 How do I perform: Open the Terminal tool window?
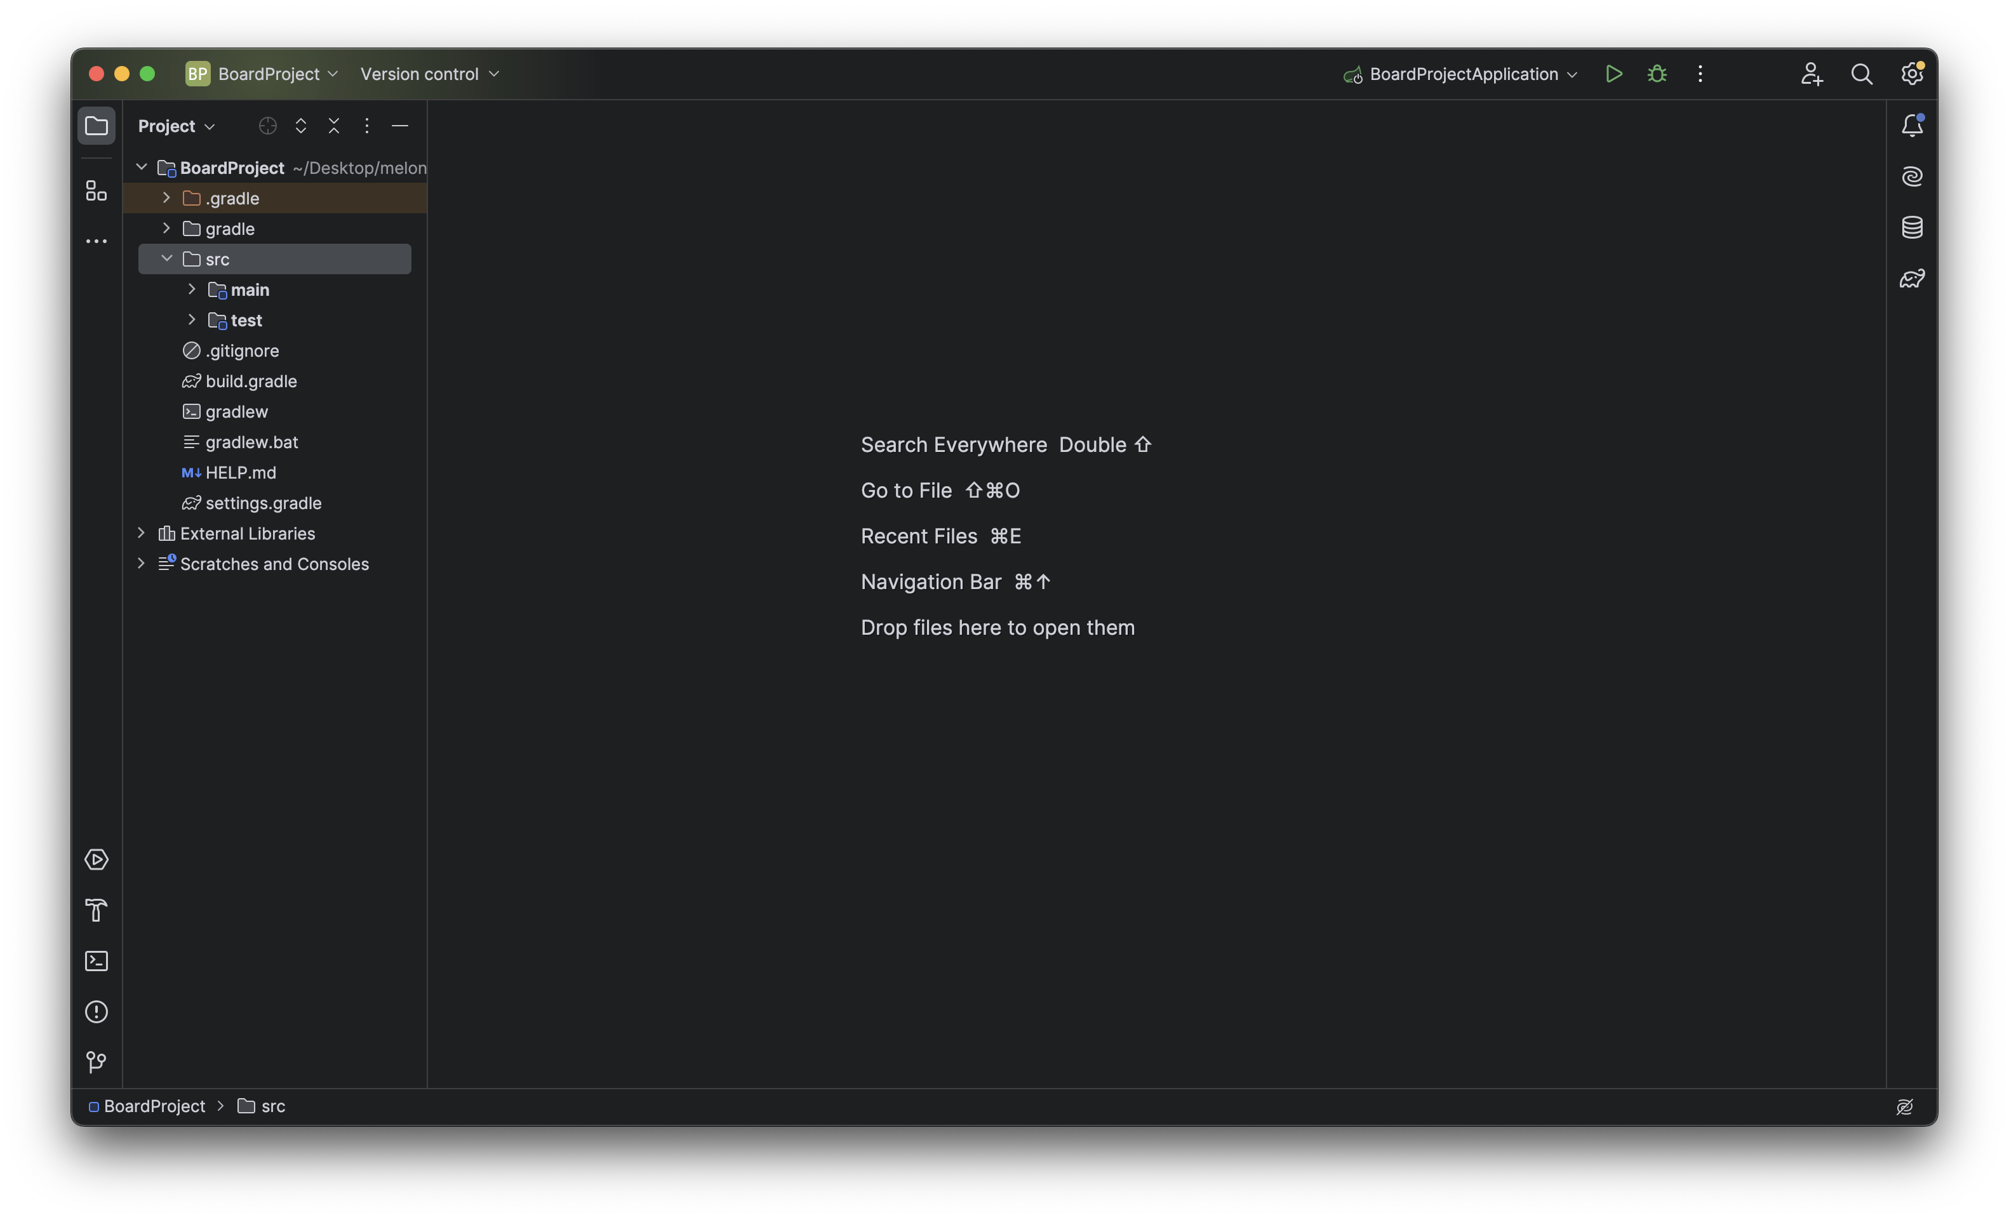97,961
